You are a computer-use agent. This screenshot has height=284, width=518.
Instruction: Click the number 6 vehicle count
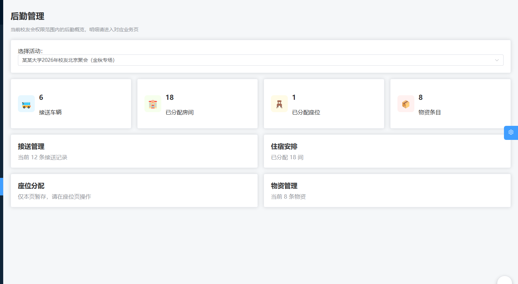pos(41,98)
